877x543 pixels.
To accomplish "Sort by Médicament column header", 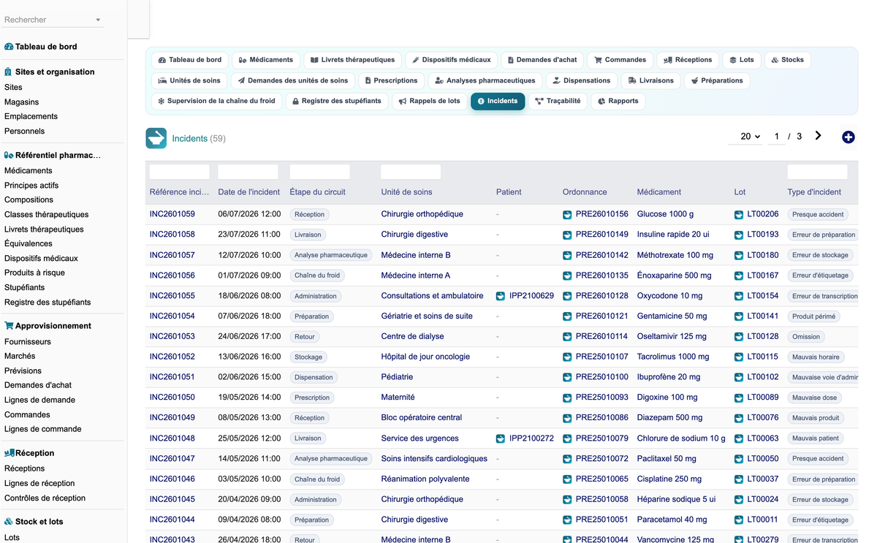I will tap(659, 192).
